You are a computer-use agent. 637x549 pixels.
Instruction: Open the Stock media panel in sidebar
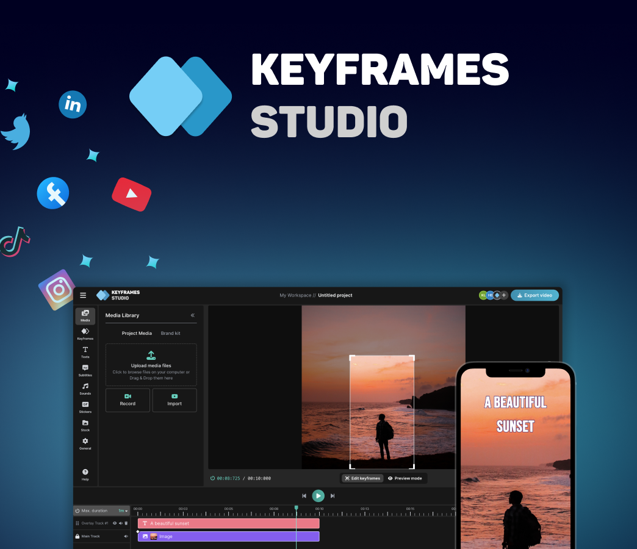tap(85, 425)
